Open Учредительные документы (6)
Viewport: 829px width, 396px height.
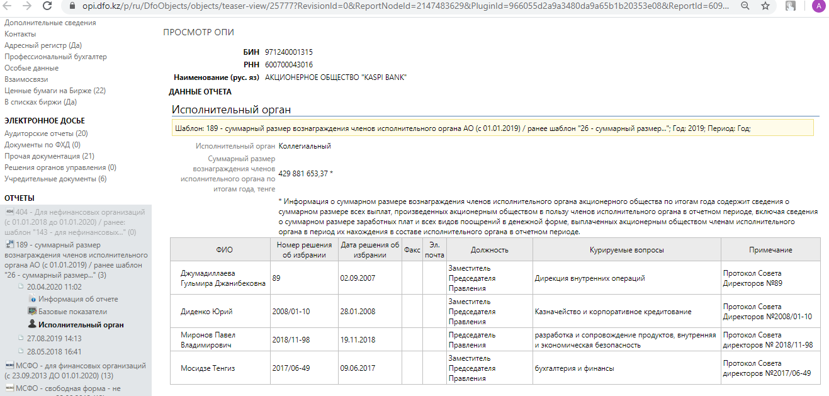55,179
